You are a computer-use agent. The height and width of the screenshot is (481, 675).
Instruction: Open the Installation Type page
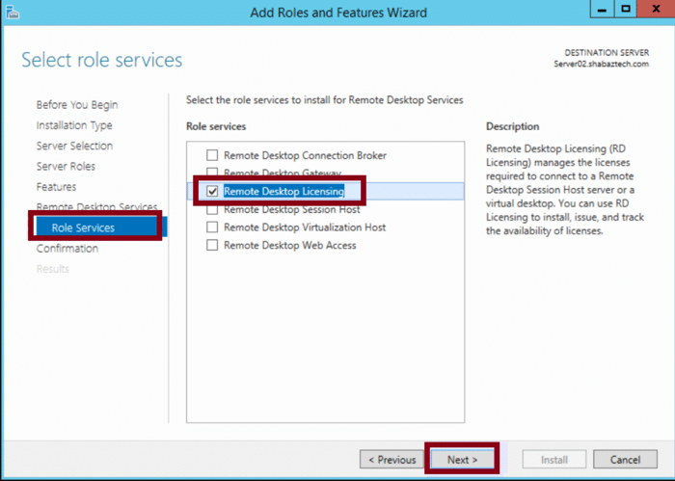point(74,125)
